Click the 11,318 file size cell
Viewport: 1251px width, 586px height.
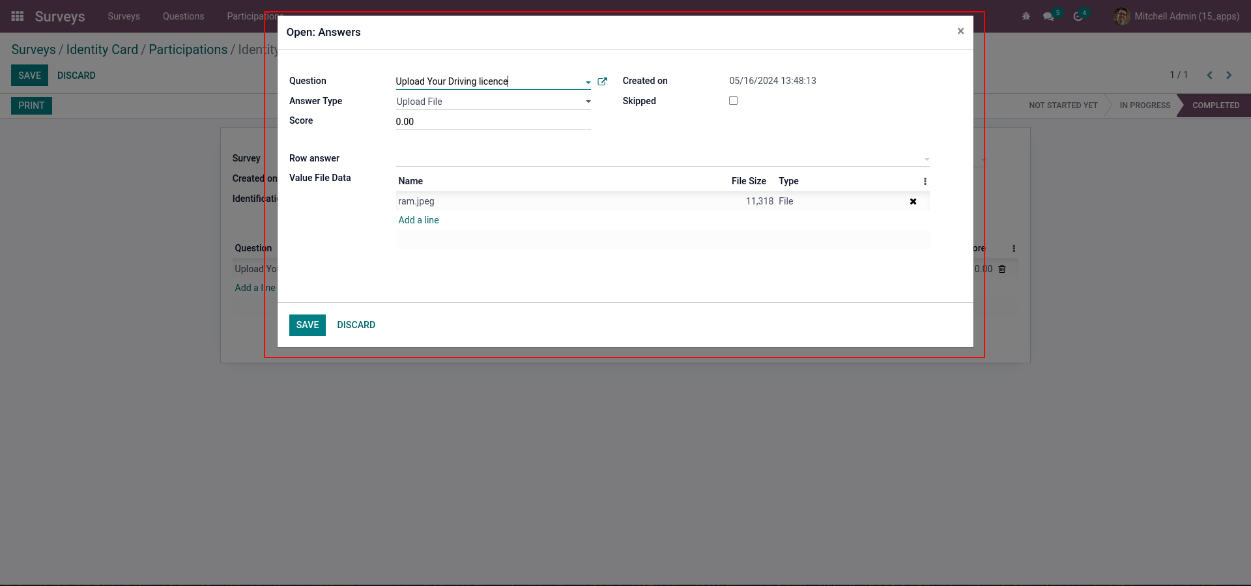click(760, 201)
